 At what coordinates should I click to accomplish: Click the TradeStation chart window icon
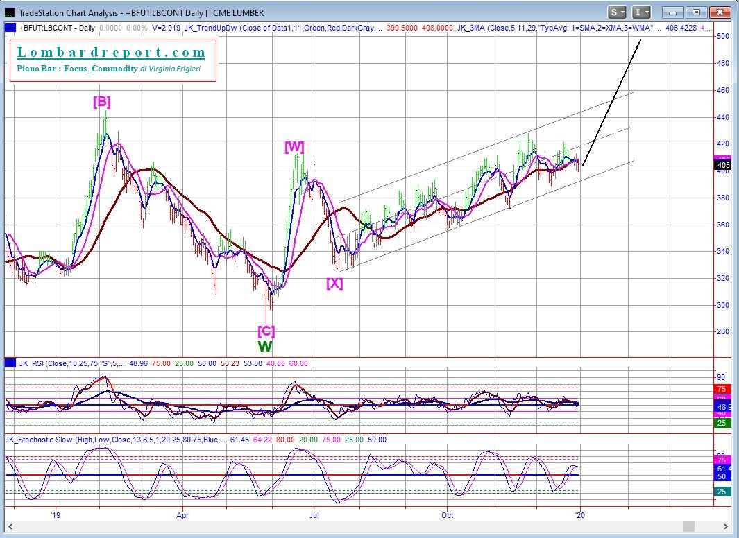coord(10,12)
